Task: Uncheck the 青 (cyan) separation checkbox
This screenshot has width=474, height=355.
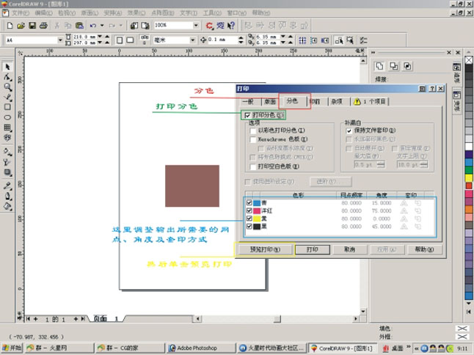Action: [x=249, y=202]
